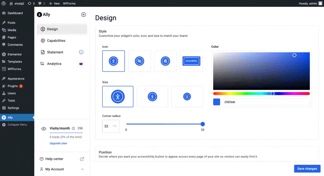Choose the crossed-eye icon style option

click(x=139, y=61)
